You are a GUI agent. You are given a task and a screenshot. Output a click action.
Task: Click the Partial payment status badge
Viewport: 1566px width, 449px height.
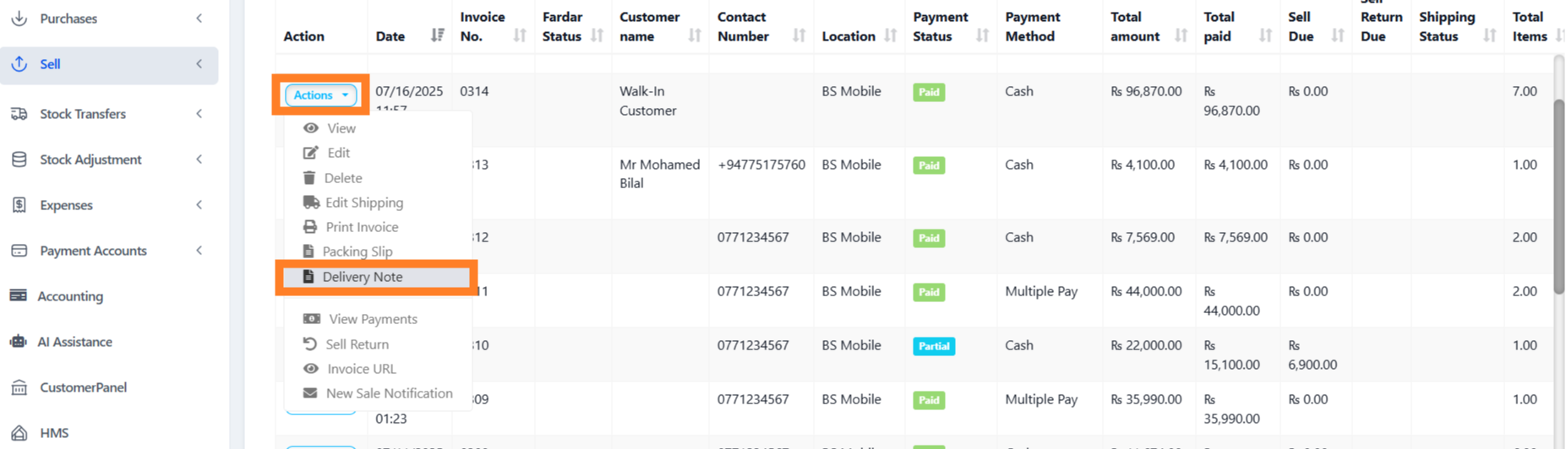[x=934, y=346]
